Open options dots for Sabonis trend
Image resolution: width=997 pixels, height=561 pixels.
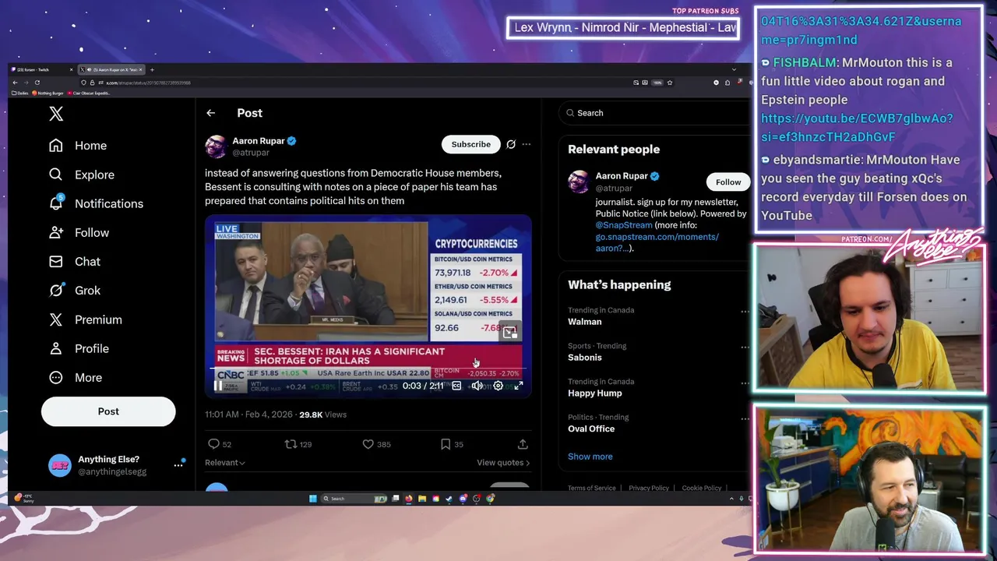[745, 348]
